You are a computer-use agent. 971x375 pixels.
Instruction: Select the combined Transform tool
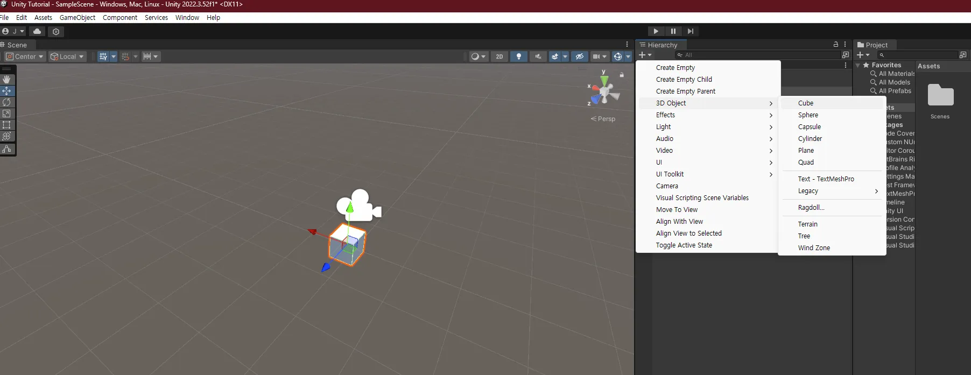click(x=7, y=137)
